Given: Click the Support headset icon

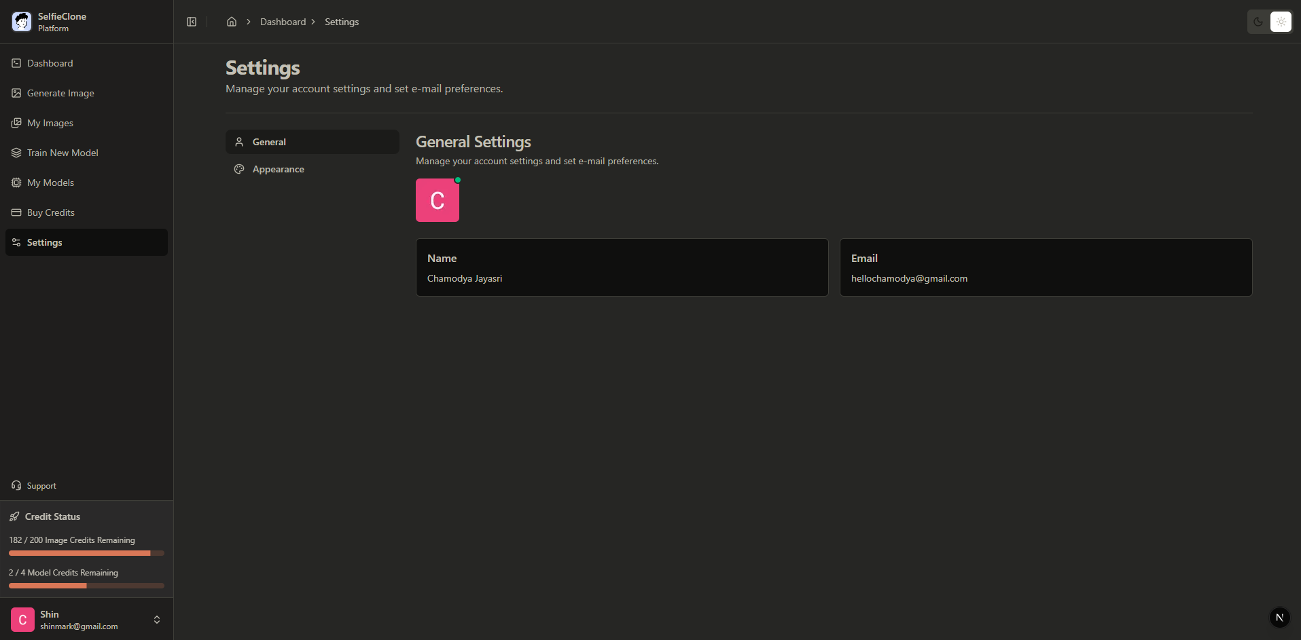Looking at the screenshot, I should (16, 485).
